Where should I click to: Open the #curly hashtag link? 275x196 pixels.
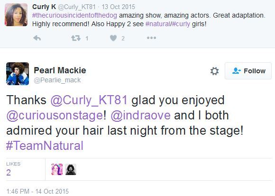(181, 24)
